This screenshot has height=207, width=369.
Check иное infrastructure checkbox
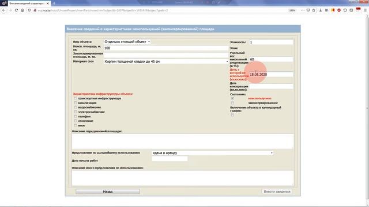coord(76,125)
